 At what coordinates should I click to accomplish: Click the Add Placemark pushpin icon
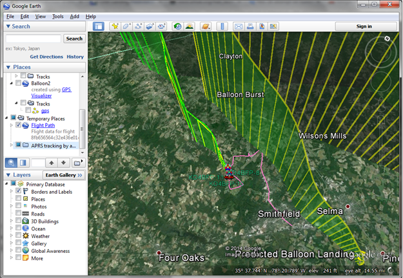coord(115,26)
